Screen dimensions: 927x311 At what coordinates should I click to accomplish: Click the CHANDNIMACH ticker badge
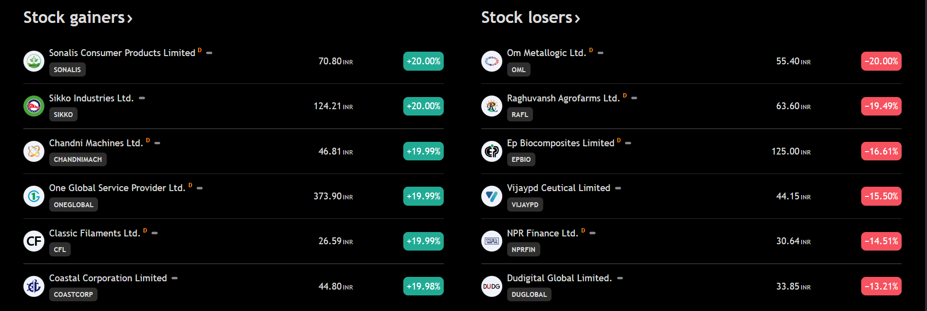(x=78, y=159)
